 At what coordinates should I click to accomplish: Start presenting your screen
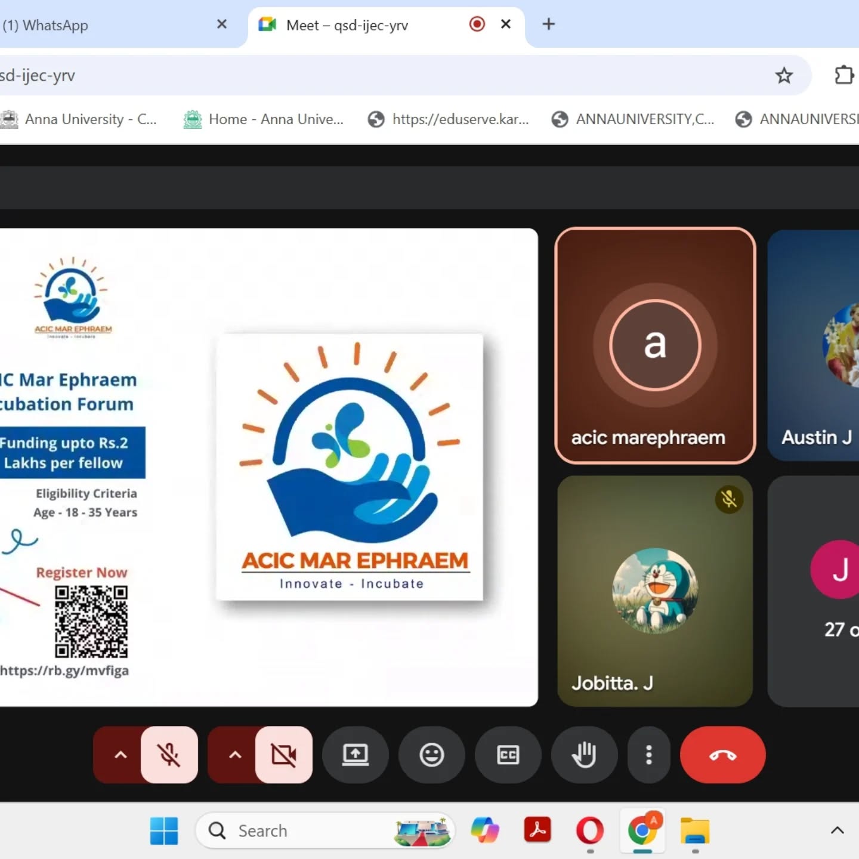point(356,755)
